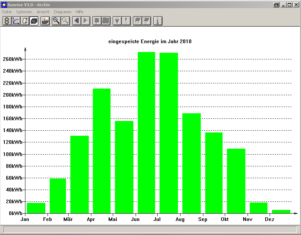Click the printer icon in title bar

[x=276, y=5]
